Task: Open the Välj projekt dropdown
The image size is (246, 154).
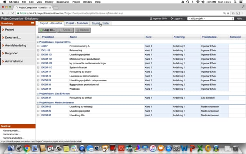Action: (x=211, y=18)
